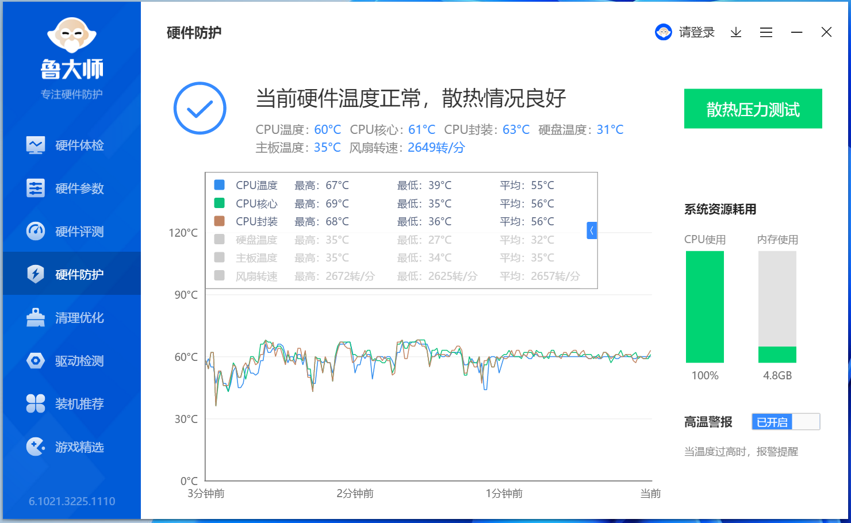This screenshot has width=851, height=523.
Task: Click the 4.8GB memory value
Action: [777, 375]
